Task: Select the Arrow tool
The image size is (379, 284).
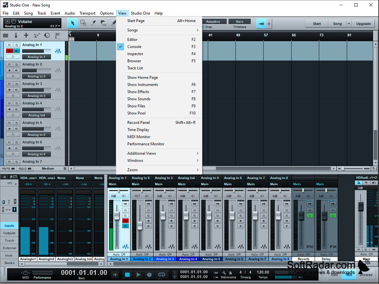Action: pyautogui.click(x=72, y=23)
